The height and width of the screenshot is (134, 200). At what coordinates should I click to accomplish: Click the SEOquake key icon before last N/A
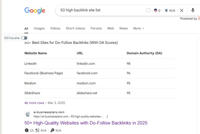pyautogui.click(x=52, y=130)
